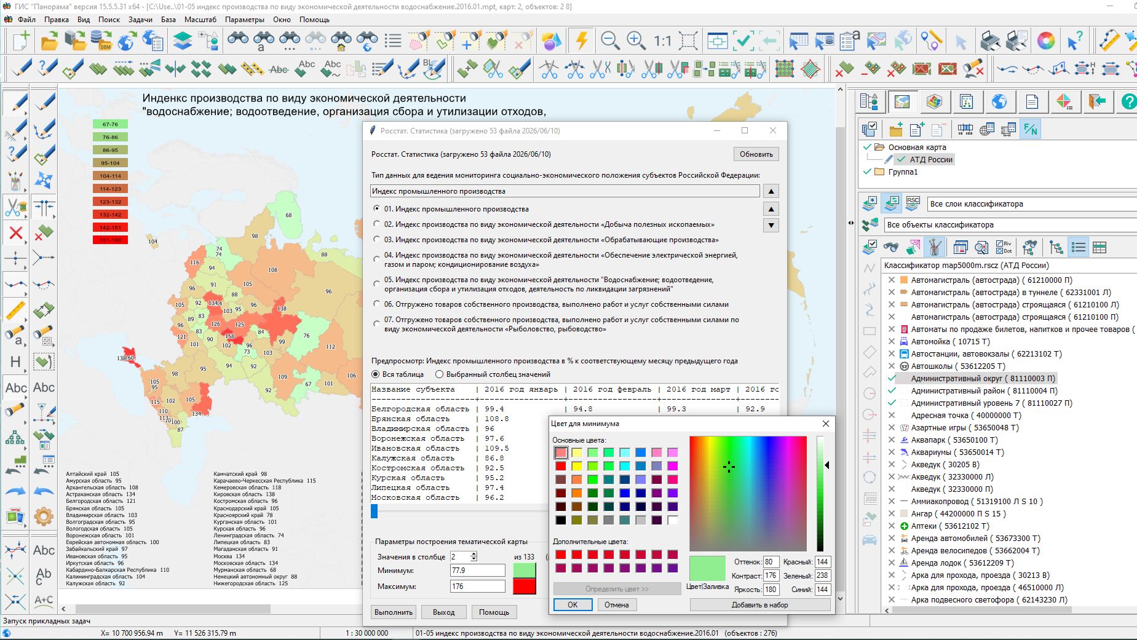Click the 1:1 scale icon

pos(662,41)
